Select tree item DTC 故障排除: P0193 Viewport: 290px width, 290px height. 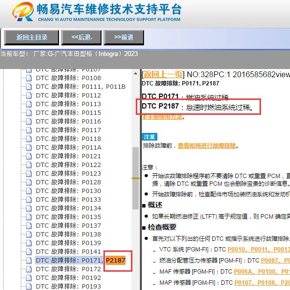coord(68,286)
